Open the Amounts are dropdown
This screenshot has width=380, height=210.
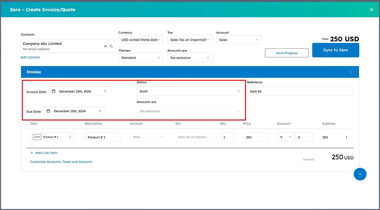point(190,58)
